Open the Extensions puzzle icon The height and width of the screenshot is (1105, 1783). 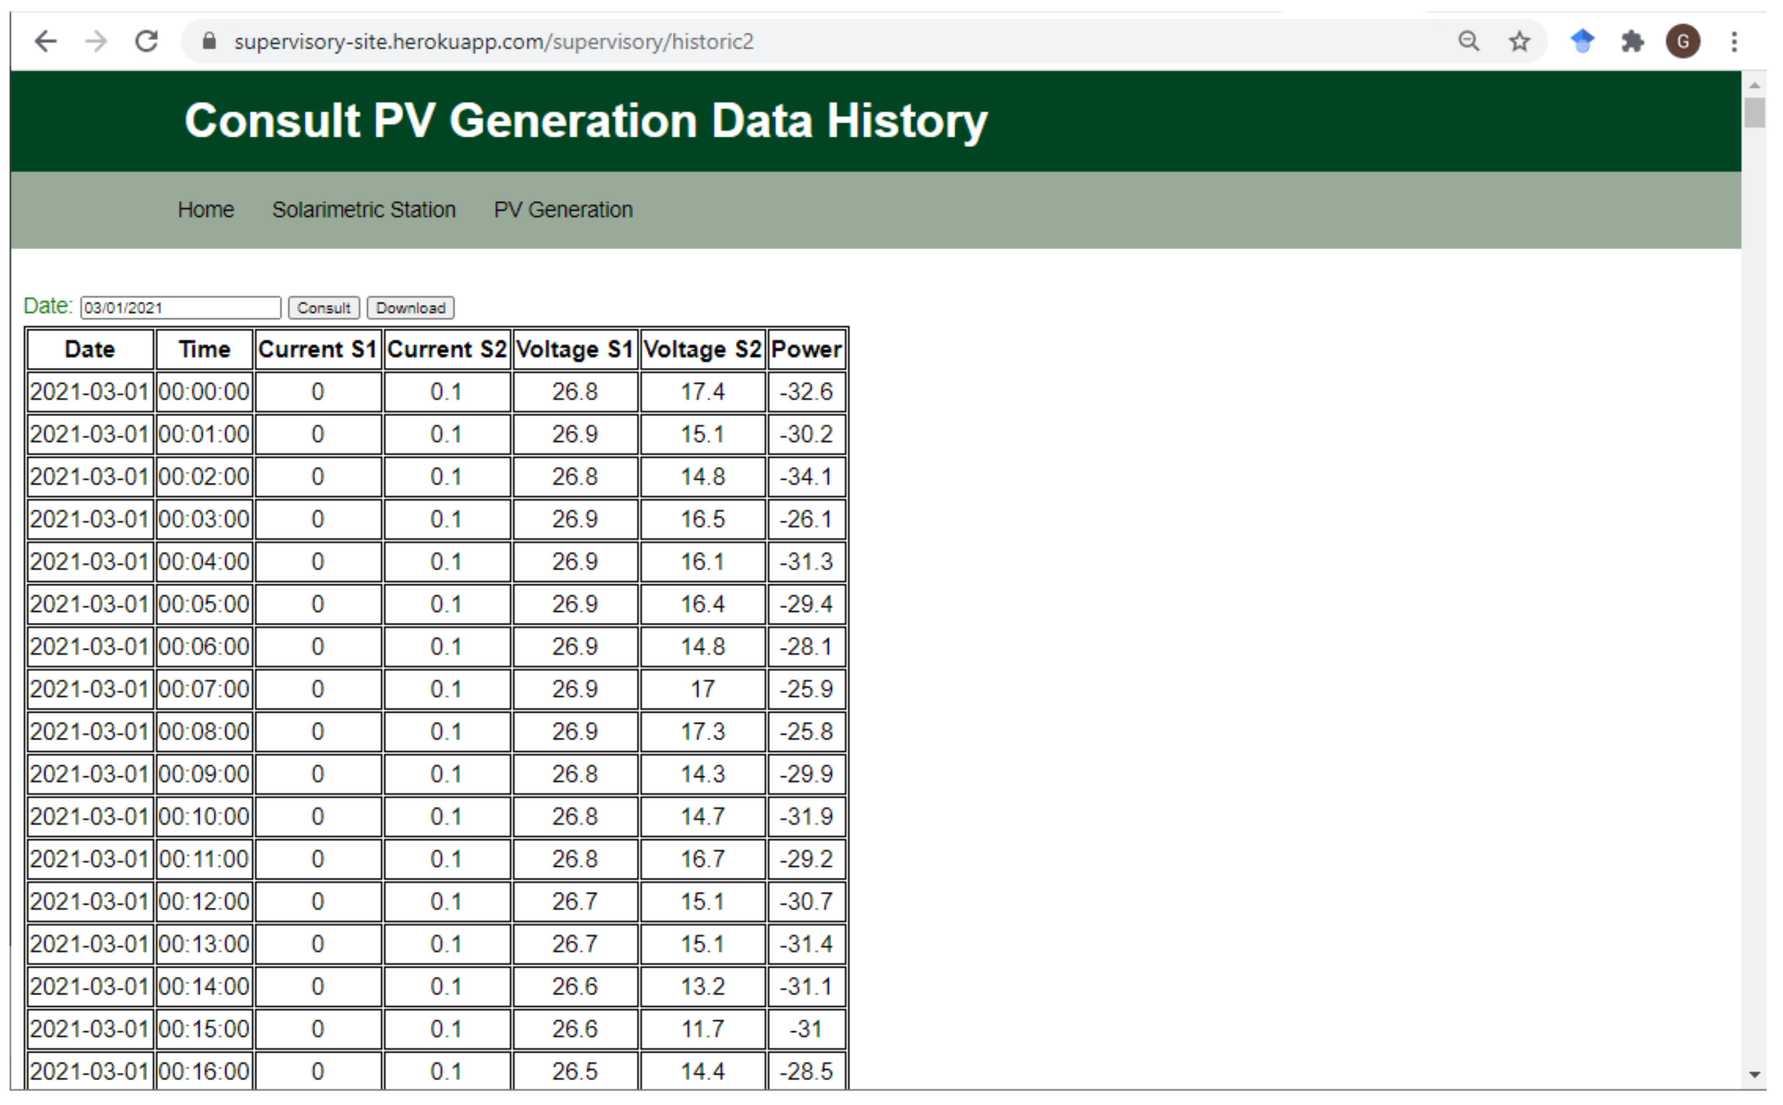pos(1632,42)
